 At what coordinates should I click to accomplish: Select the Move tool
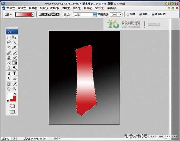(x=15, y=37)
